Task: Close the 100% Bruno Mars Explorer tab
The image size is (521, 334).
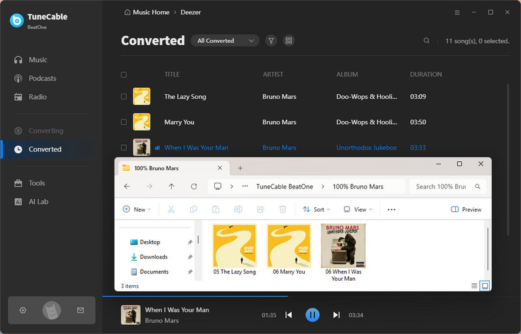Action: tap(219, 168)
